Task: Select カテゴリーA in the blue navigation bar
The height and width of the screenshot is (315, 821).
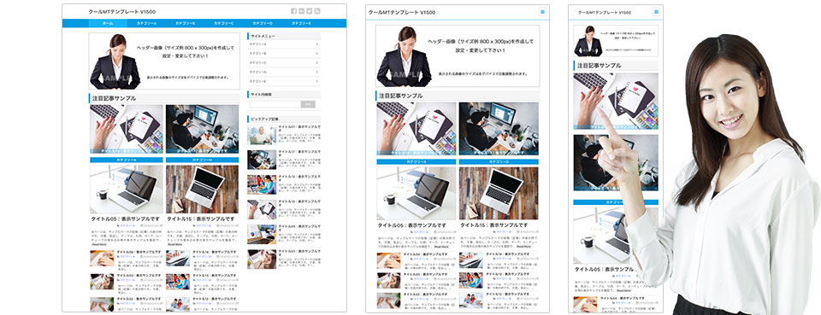Action: (146, 23)
